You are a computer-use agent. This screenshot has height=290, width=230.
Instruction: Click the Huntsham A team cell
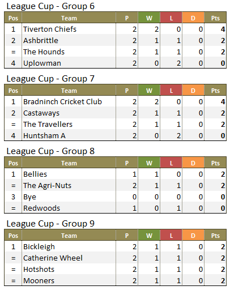point(69,135)
